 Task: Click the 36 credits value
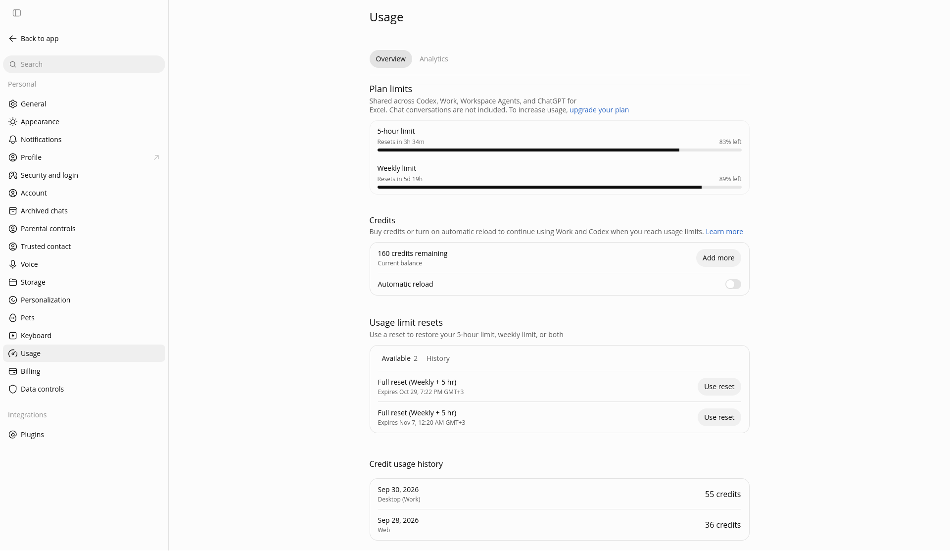pyautogui.click(x=722, y=525)
